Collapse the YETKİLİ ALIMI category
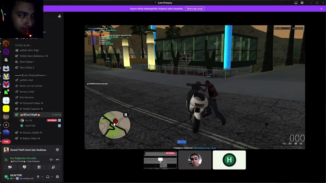 click(x=23, y=45)
